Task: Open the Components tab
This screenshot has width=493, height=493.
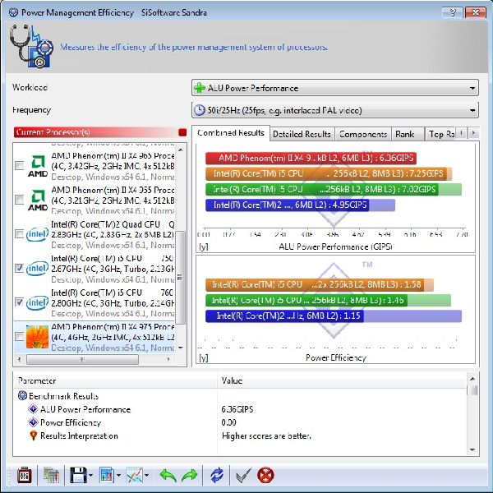Action: tap(362, 134)
